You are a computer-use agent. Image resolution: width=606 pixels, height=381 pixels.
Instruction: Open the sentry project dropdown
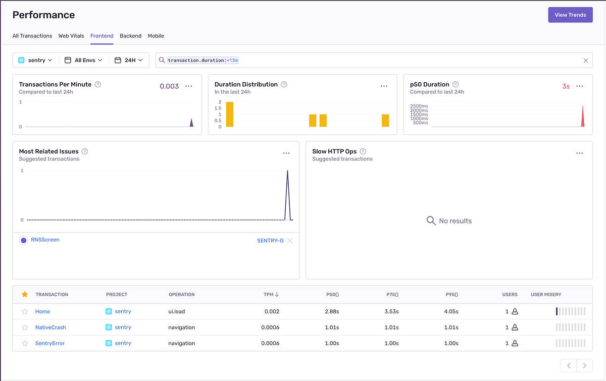coord(35,60)
